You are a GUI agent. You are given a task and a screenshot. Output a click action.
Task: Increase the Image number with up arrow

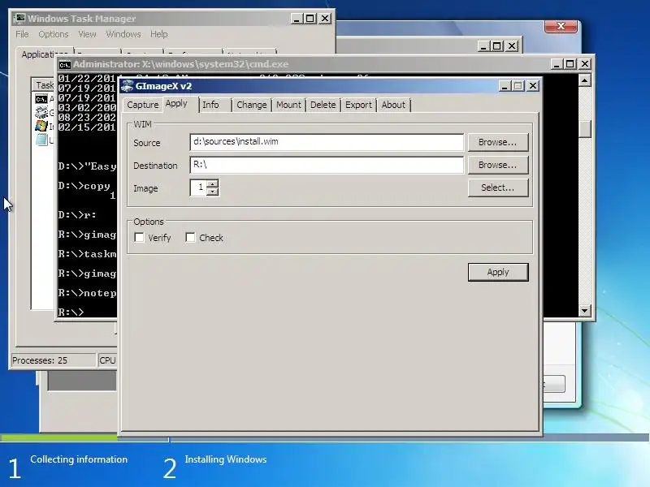213,184
